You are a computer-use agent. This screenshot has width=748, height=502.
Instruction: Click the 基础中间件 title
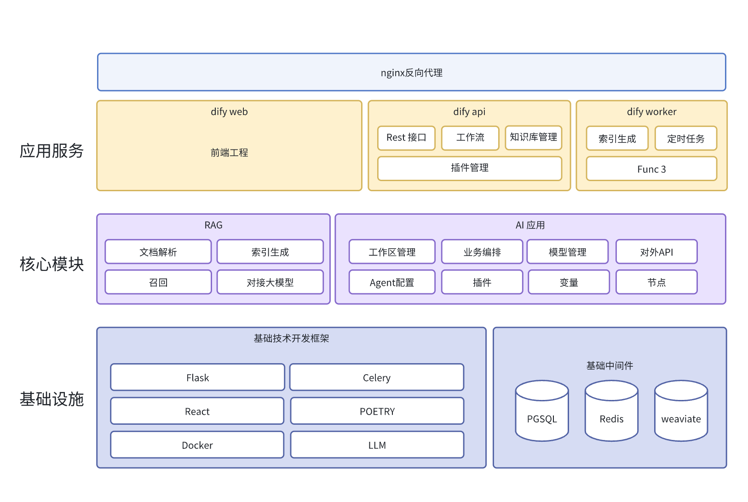click(x=610, y=365)
